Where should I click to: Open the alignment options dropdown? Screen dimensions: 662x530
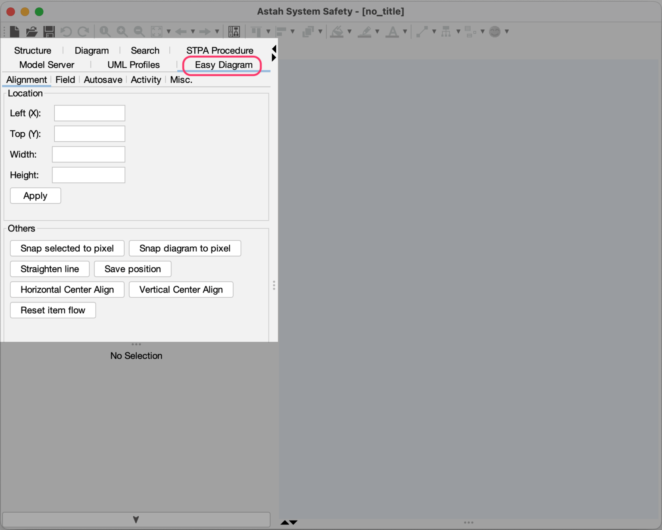pos(269,32)
